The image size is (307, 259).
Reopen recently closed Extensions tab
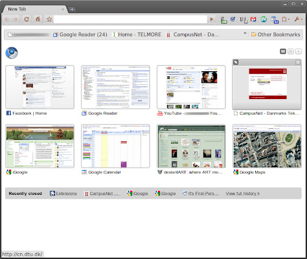63,194
